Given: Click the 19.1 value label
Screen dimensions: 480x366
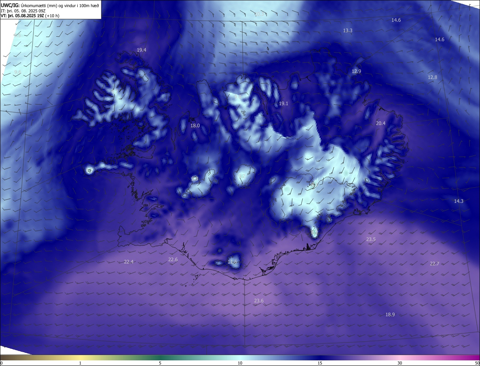Looking at the screenshot, I should click(283, 104).
